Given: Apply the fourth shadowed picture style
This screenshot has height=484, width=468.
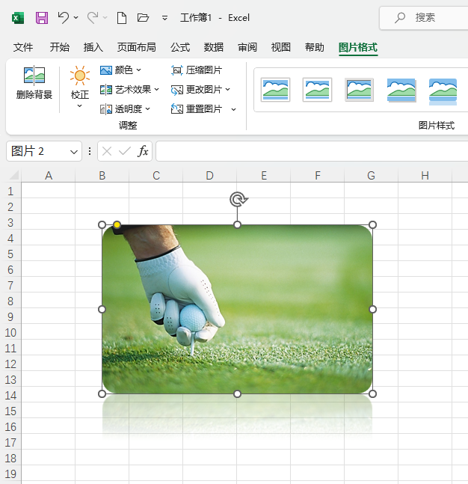Looking at the screenshot, I should pyautogui.click(x=401, y=90).
